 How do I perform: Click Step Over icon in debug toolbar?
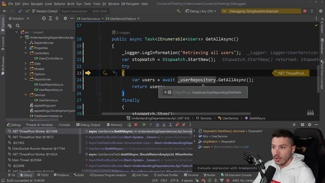(x=157, y=125)
